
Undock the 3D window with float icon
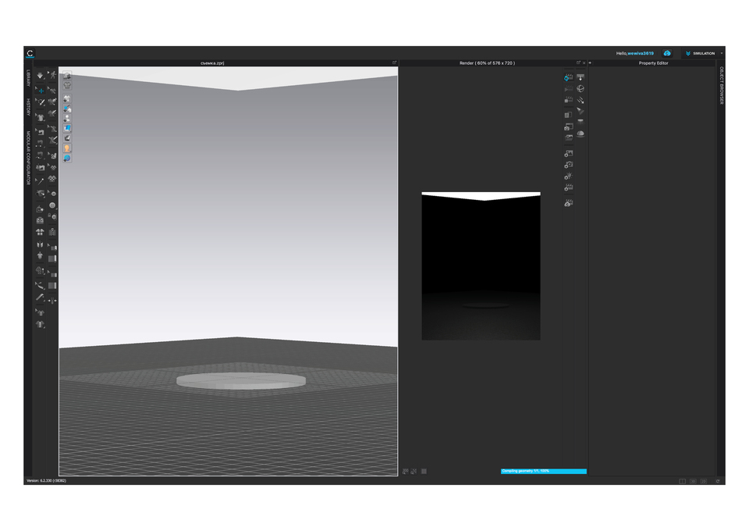(x=394, y=62)
